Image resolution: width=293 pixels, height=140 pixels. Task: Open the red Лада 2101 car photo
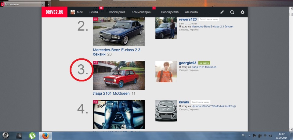pyautogui.click(x=119, y=75)
